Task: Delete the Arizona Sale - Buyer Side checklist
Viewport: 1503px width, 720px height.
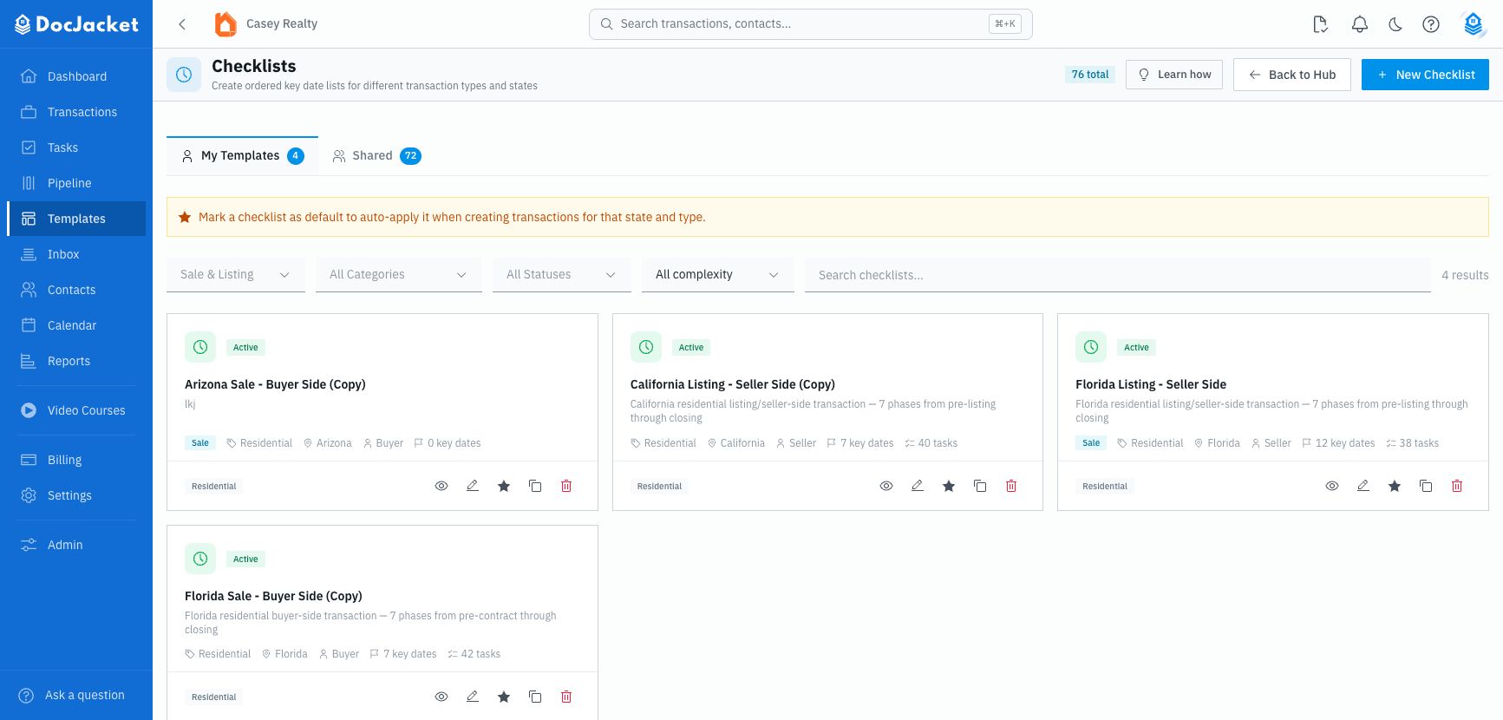Action: (566, 486)
